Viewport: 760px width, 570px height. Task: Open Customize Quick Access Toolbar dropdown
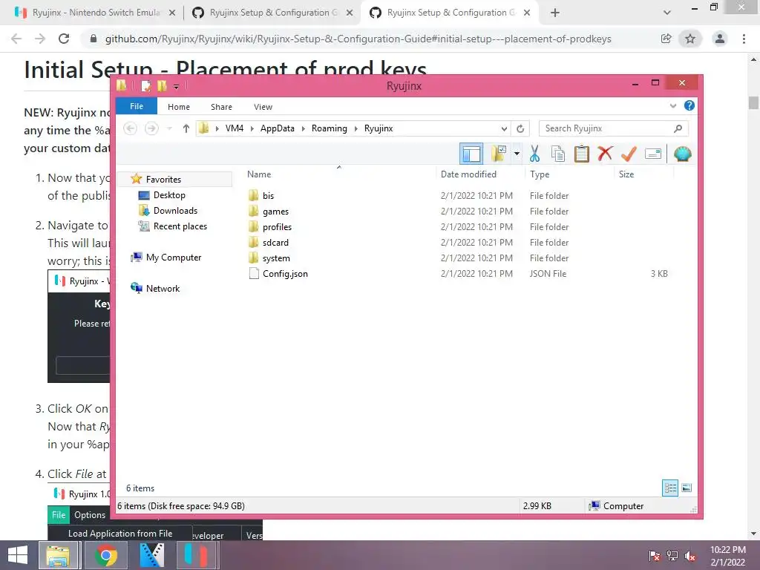[x=176, y=86]
